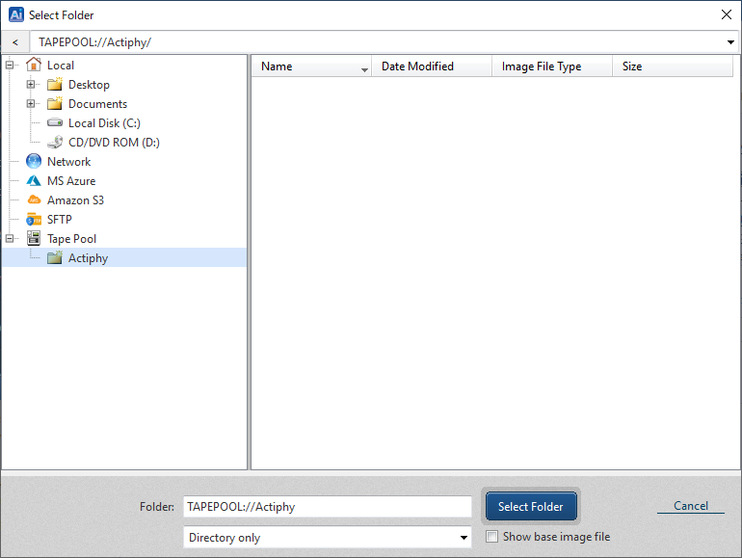742x558 pixels.
Task: Click the Select Folder button
Action: pyautogui.click(x=531, y=507)
